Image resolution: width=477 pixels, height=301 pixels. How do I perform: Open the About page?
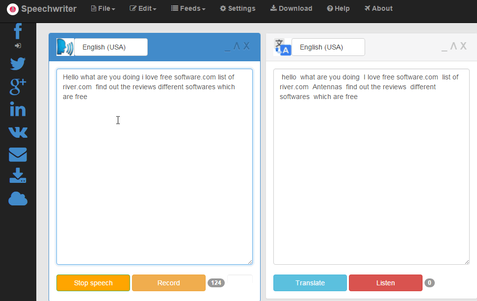tap(378, 8)
